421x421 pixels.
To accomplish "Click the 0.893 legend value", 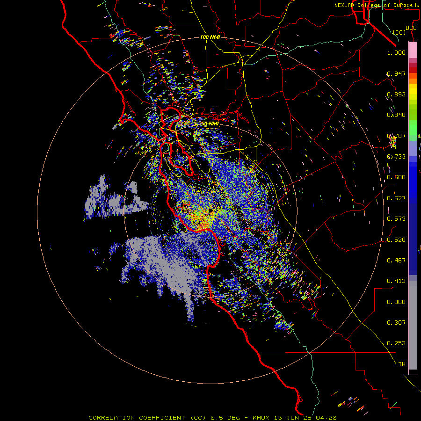I will [x=396, y=94].
